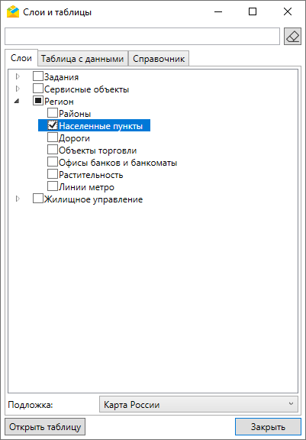306x440 pixels.
Task: Click the eraser icon to clear search
Action: pos(292,36)
